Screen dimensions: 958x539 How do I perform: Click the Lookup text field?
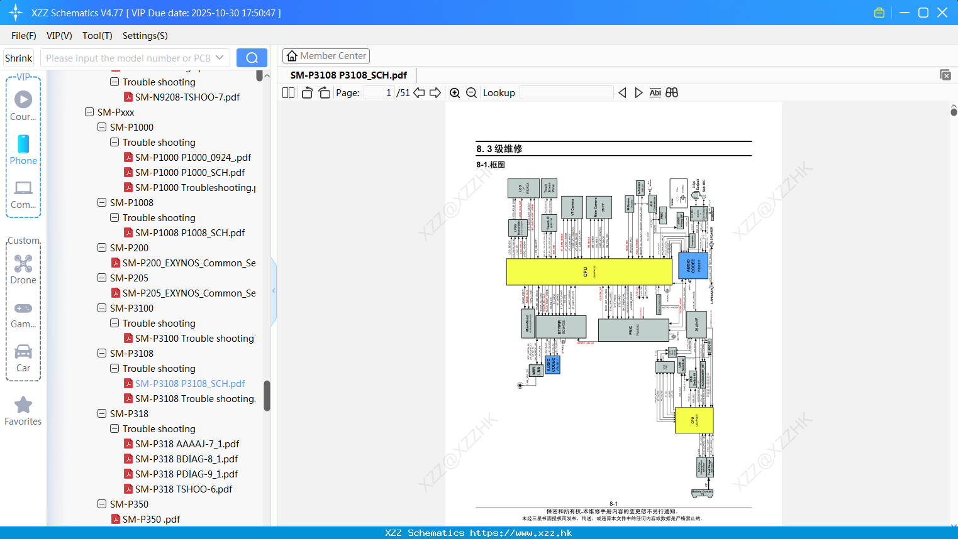[567, 92]
